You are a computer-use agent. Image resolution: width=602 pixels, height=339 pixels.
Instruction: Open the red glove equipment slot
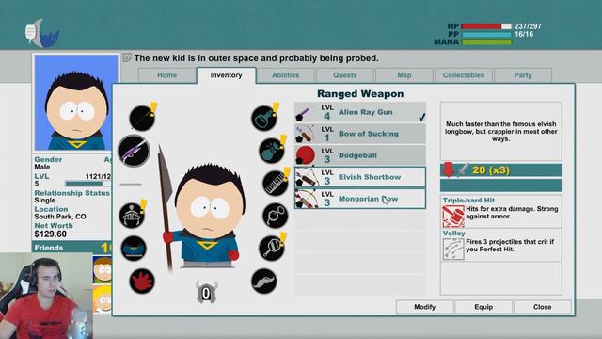coord(142,281)
